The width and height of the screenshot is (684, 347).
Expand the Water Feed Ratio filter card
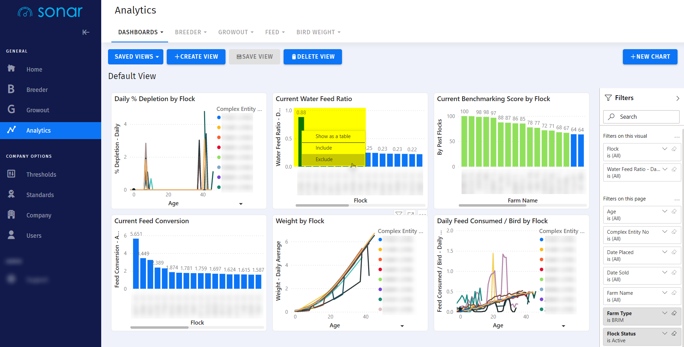(665, 169)
